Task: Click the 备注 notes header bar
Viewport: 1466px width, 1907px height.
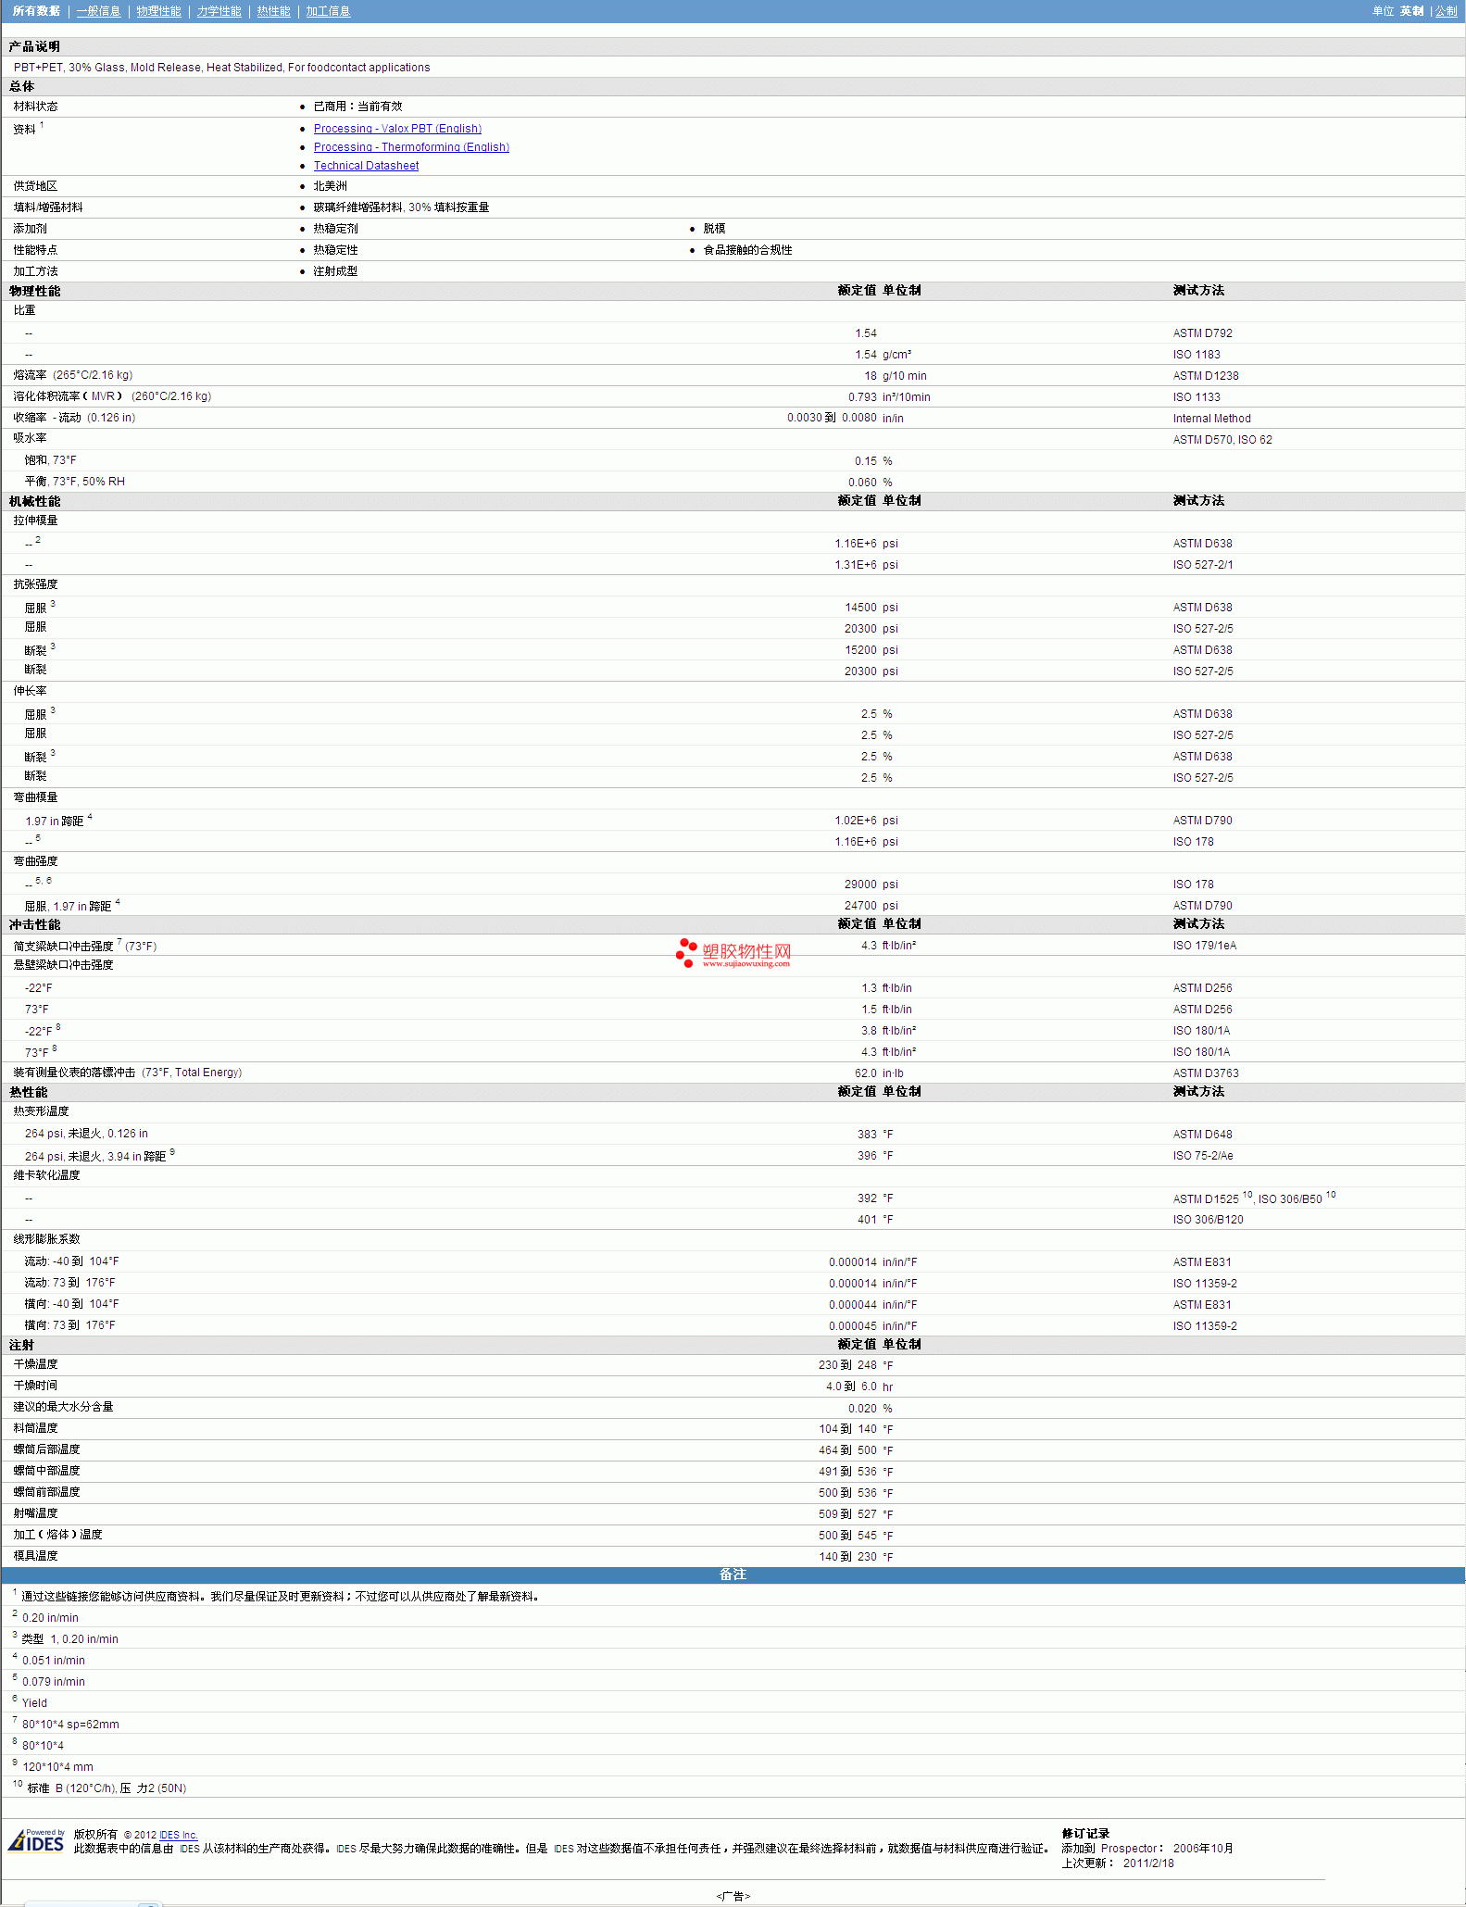Action: pos(733,1575)
